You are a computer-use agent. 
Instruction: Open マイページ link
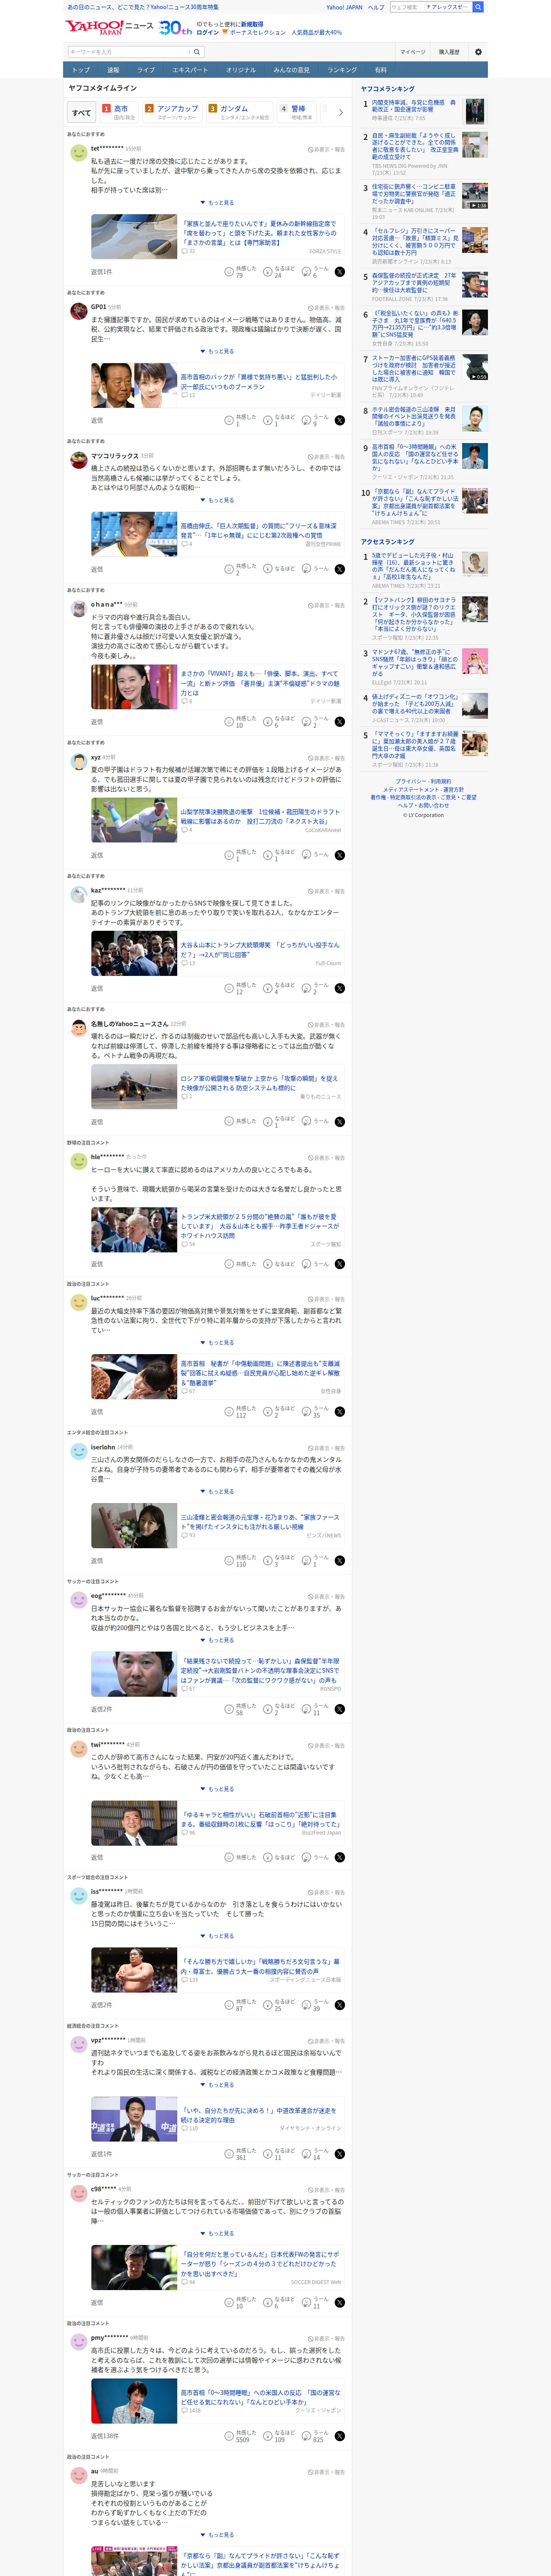tap(412, 52)
